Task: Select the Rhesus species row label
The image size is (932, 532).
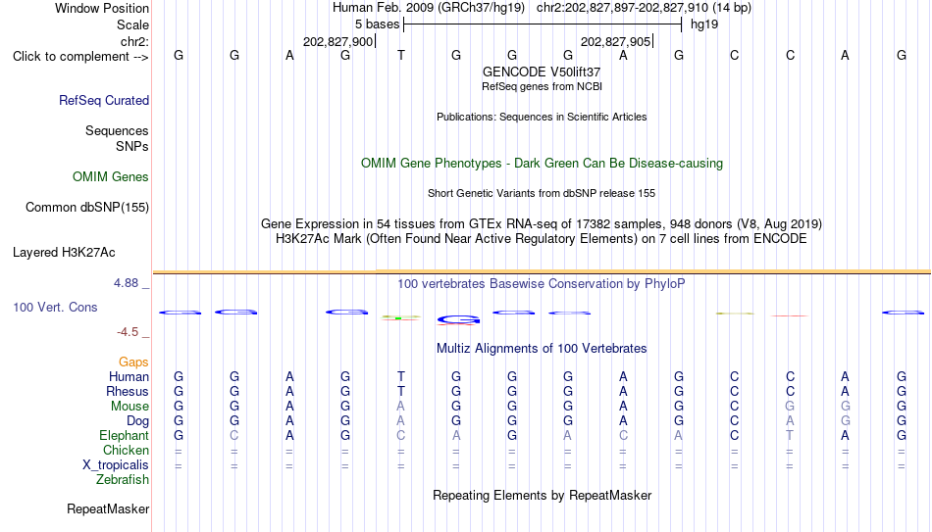Action: pyautogui.click(x=128, y=391)
